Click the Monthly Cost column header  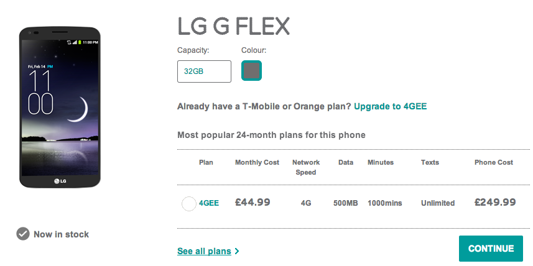(257, 162)
